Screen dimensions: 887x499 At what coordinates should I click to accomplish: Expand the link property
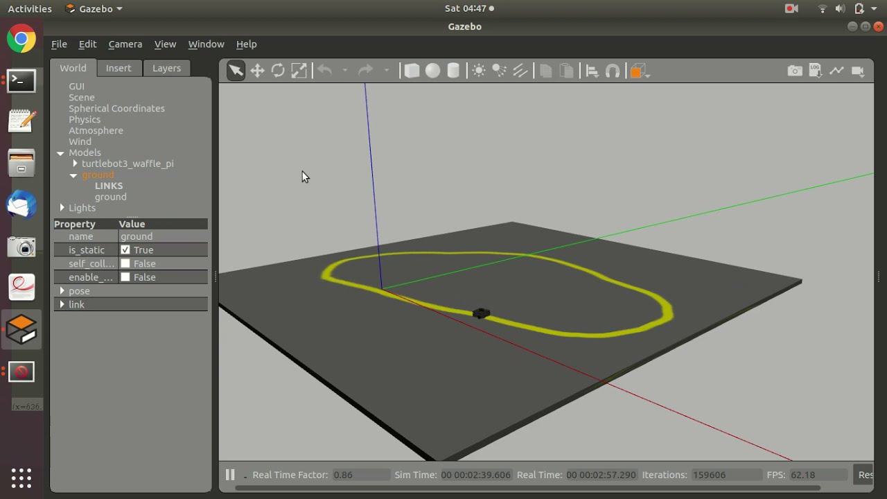(x=62, y=304)
